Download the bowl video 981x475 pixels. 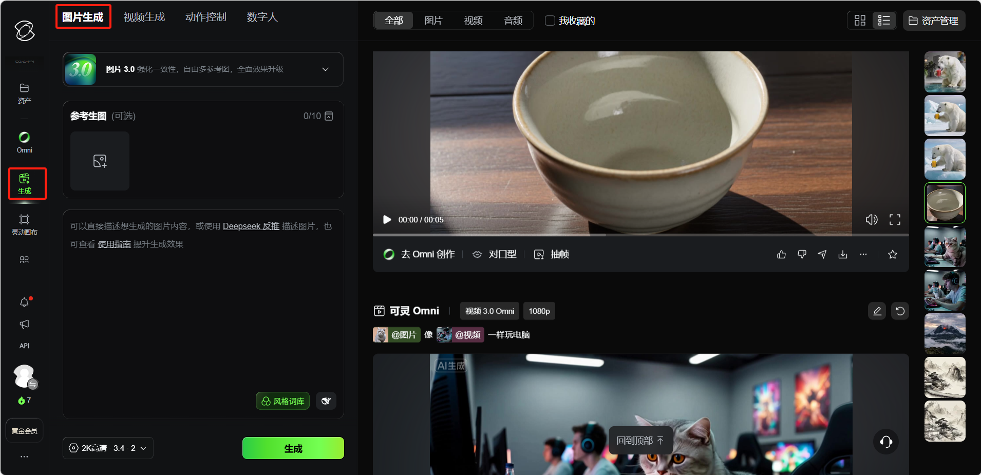click(843, 255)
